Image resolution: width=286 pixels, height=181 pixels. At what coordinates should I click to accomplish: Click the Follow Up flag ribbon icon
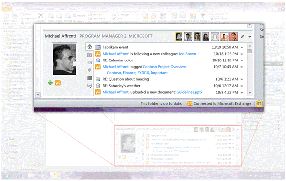pyautogui.click(x=203, y=16)
